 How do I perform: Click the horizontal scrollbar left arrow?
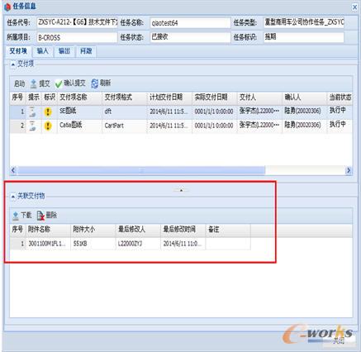click(x=13, y=170)
